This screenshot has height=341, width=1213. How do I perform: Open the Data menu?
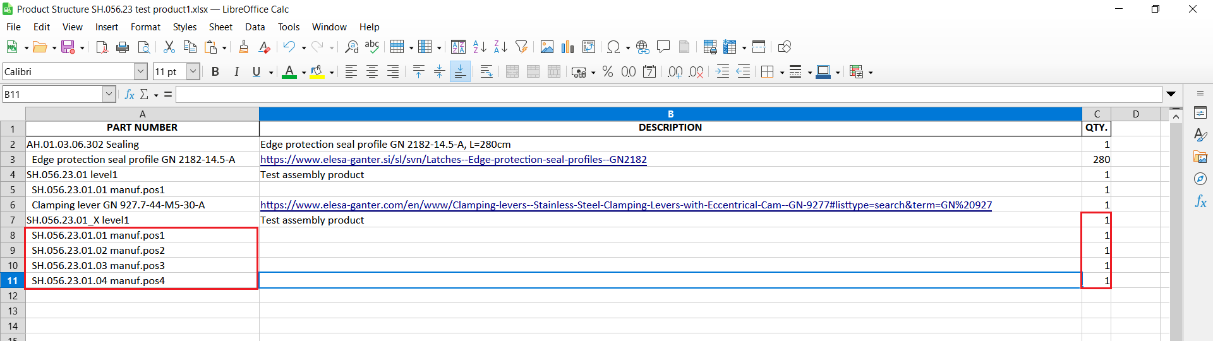coord(255,27)
